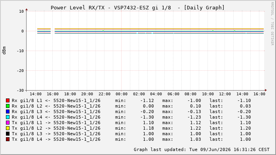Click the Rx L1 min value -1.12
Image resolution: width=276 pixels, height=155 pixels.
pyautogui.click(x=147, y=101)
